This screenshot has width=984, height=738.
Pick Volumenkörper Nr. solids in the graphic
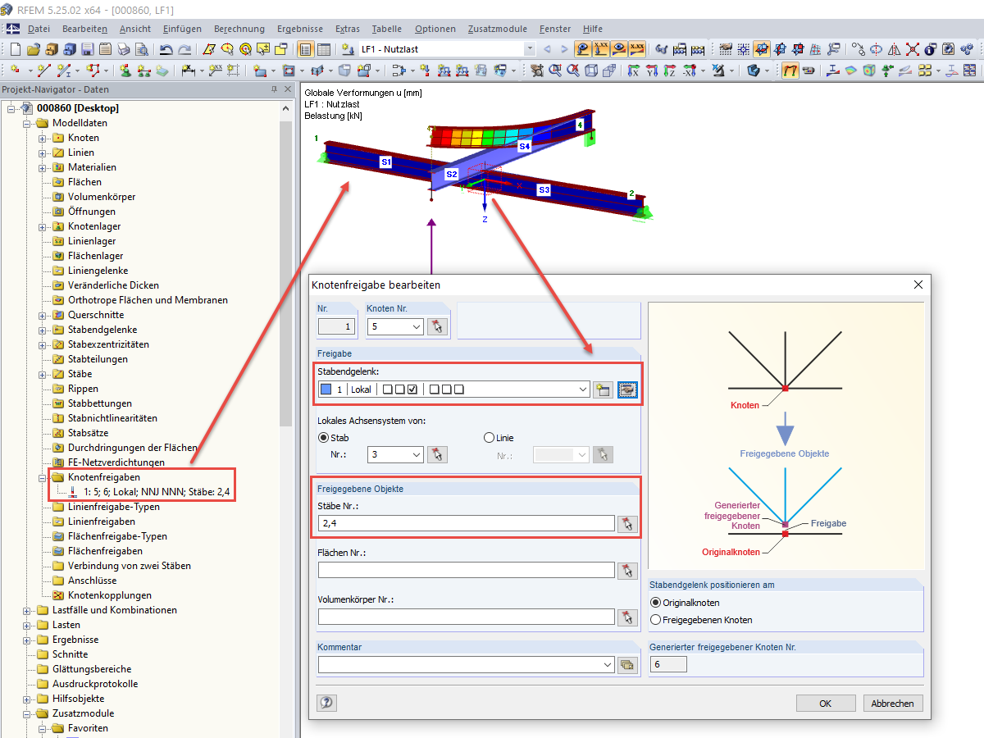tap(628, 617)
